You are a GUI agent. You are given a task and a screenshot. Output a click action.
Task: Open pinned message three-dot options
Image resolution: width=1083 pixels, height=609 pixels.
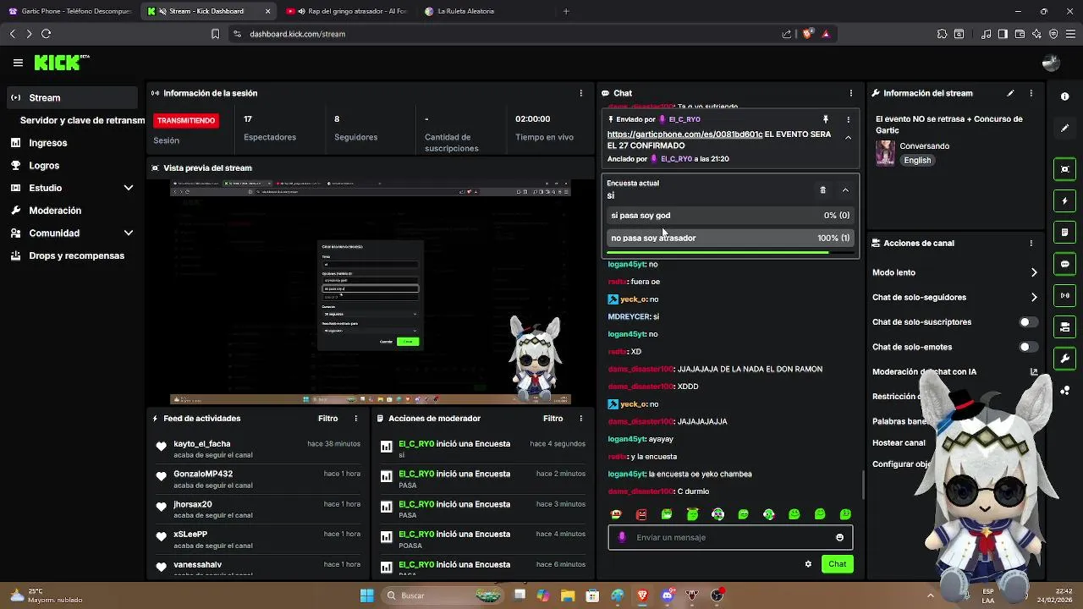848,119
